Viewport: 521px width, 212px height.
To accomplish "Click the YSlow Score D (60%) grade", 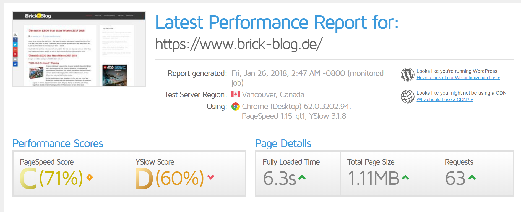I will (x=170, y=178).
